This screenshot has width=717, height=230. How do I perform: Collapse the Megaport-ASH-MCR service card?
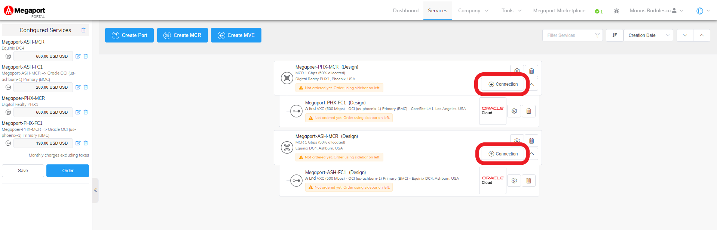pyautogui.click(x=532, y=154)
